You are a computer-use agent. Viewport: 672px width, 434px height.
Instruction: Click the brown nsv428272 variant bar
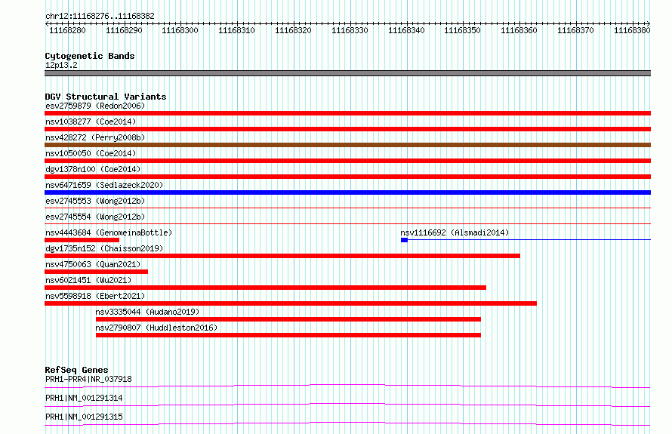click(347, 145)
